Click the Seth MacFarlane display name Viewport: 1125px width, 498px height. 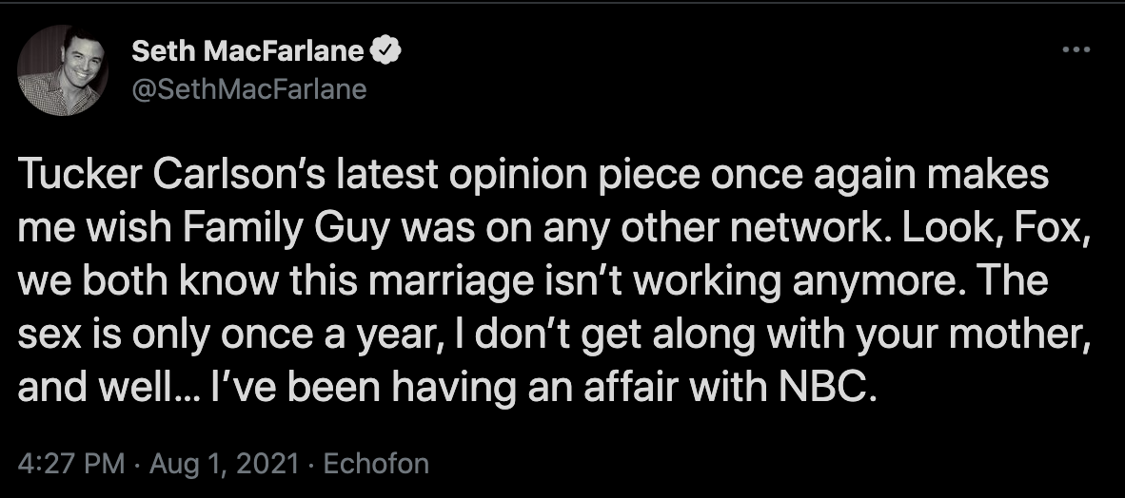pos(247,51)
